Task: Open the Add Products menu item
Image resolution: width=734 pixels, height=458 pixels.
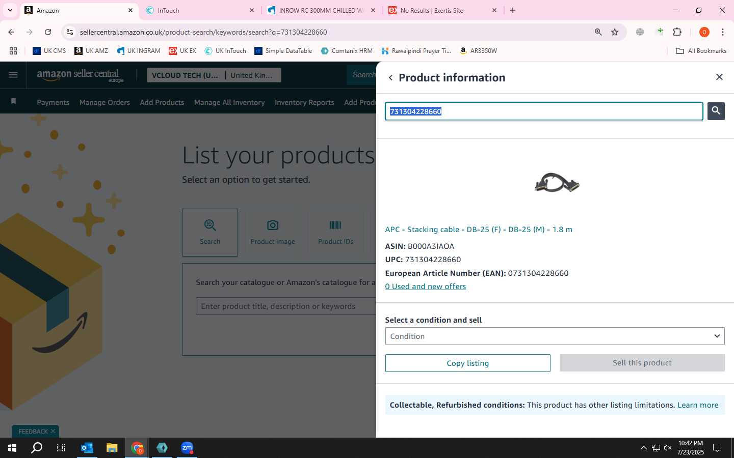Action: coord(162,102)
